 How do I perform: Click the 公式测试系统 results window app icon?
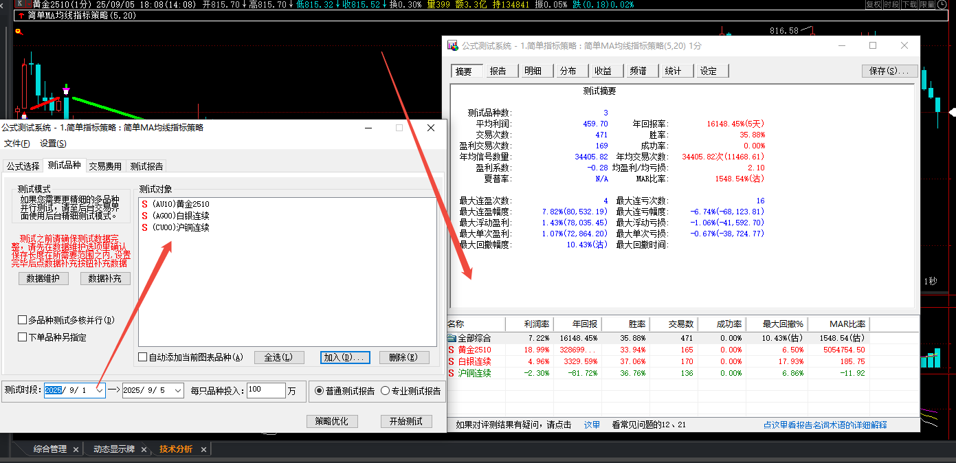click(453, 45)
